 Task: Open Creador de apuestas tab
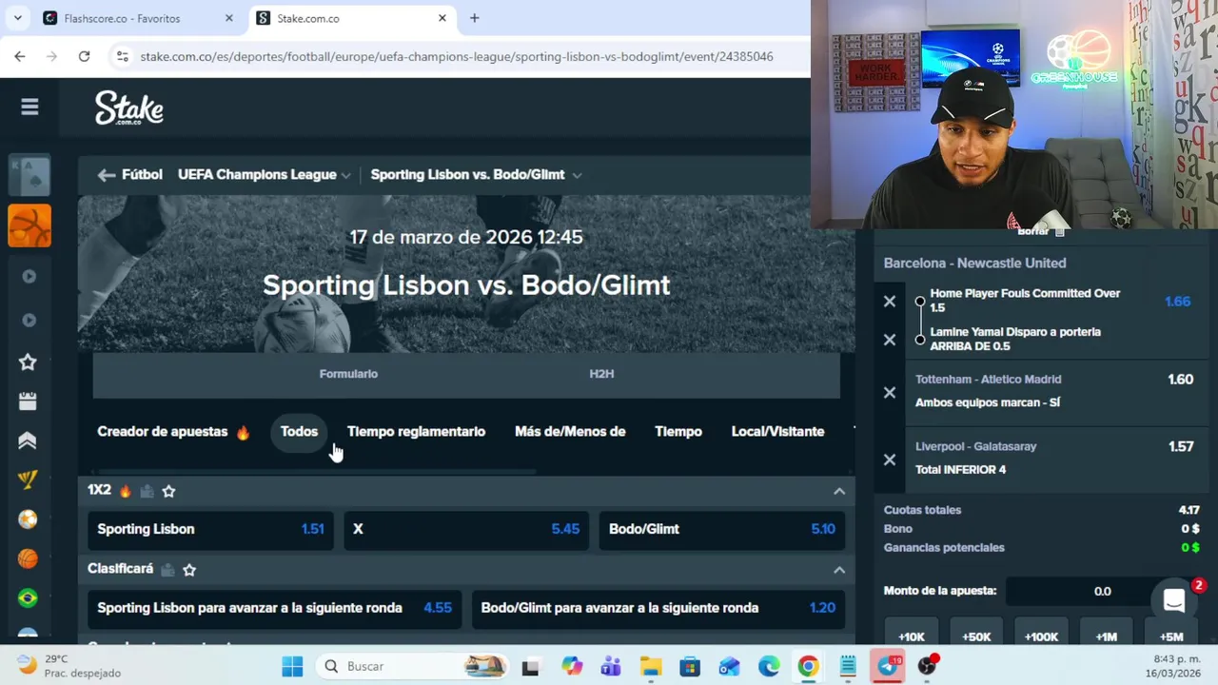pos(173,432)
